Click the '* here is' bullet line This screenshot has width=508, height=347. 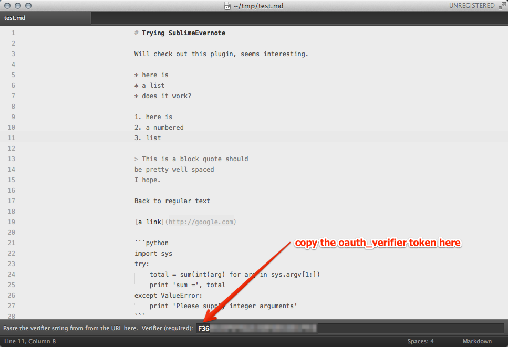tap(151, 75)
